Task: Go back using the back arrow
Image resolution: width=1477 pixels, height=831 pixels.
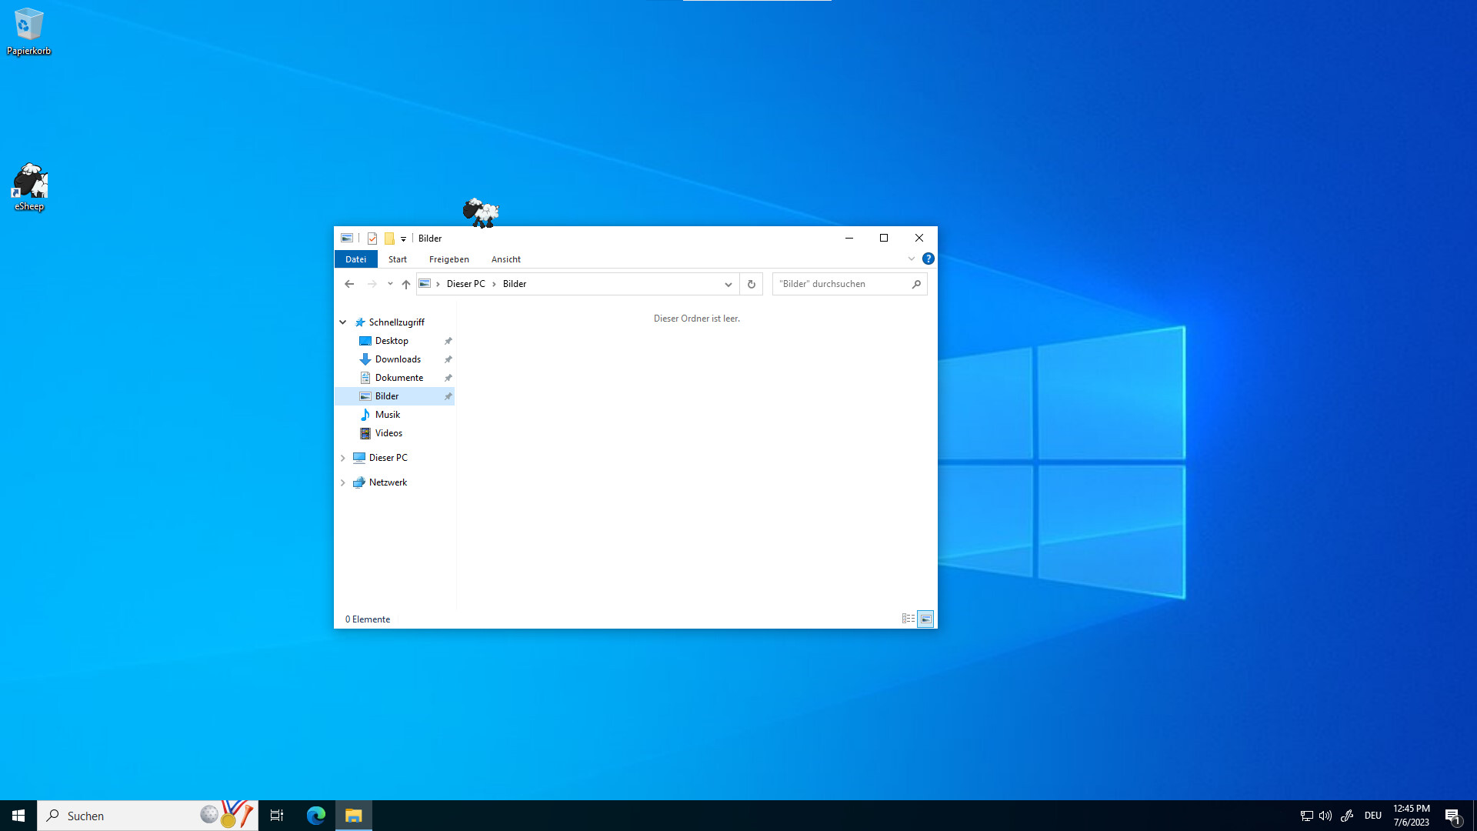Action: 349,284
